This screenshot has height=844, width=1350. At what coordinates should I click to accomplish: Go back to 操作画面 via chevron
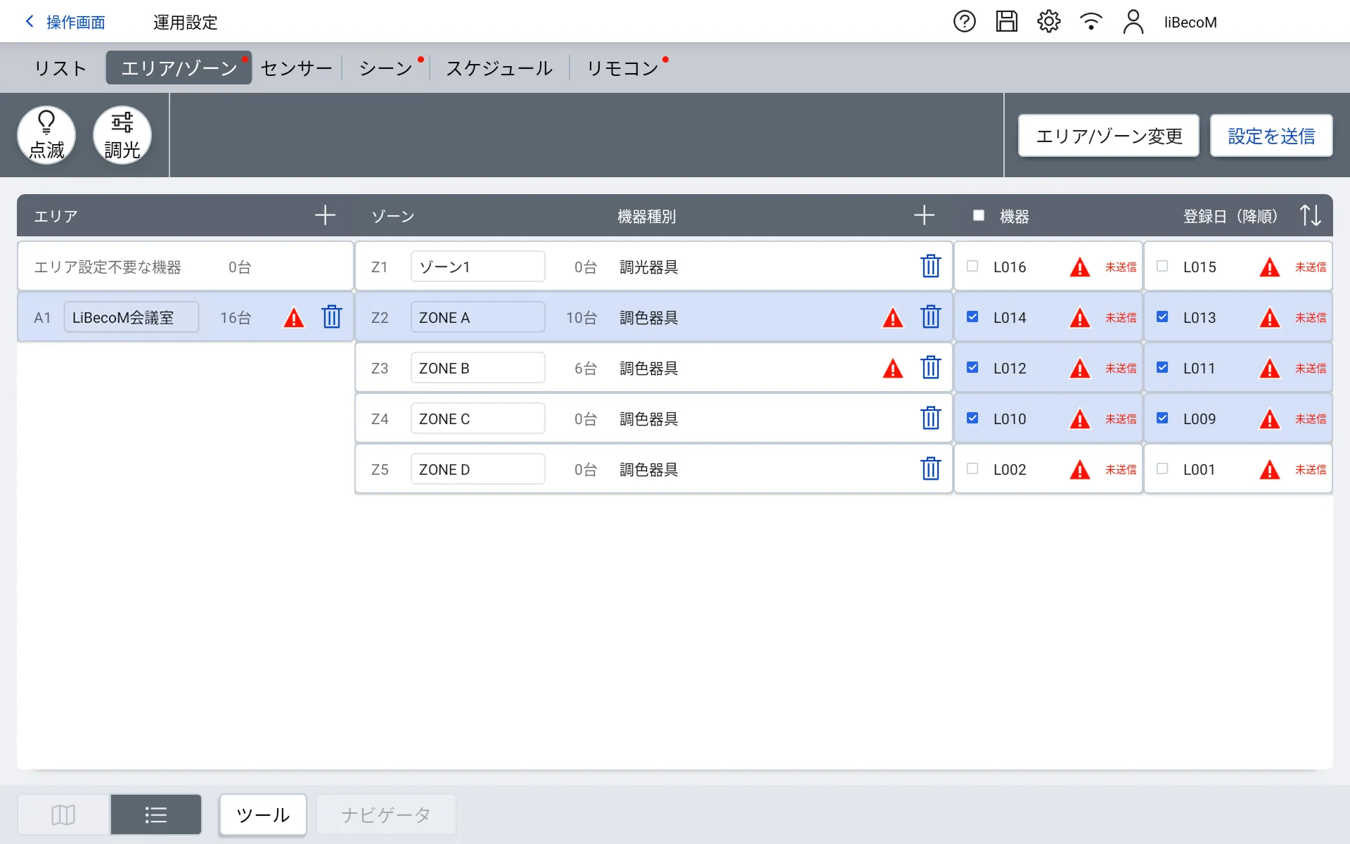click(x=30, y=22)
